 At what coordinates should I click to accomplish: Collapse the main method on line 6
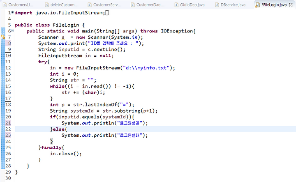12,30
